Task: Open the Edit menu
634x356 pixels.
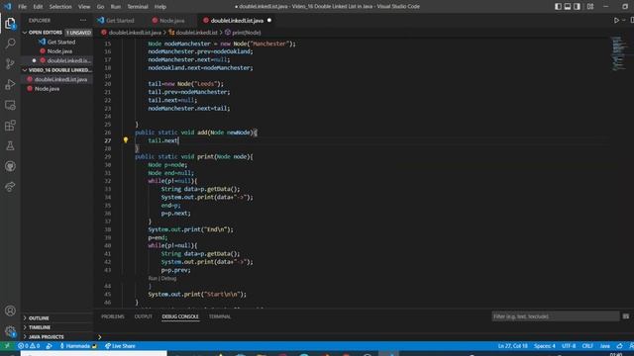Action: tap(38, 7)
